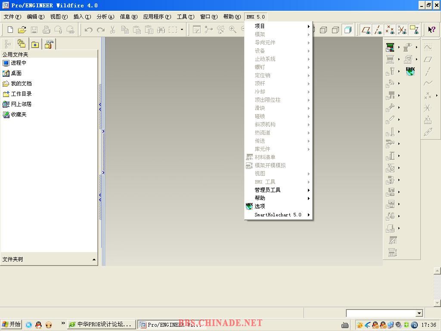Image resolution: width=441 pixels, height=331 pixels.
Task: Switch to the Pro/ENGINEER taskbar button
Action: coord(171,325)
